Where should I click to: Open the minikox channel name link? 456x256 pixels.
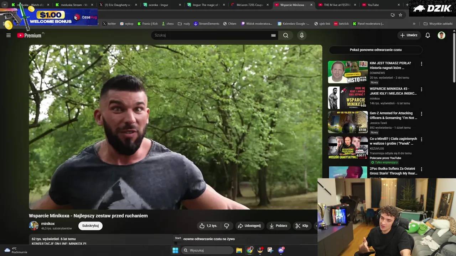pos(48,224)
